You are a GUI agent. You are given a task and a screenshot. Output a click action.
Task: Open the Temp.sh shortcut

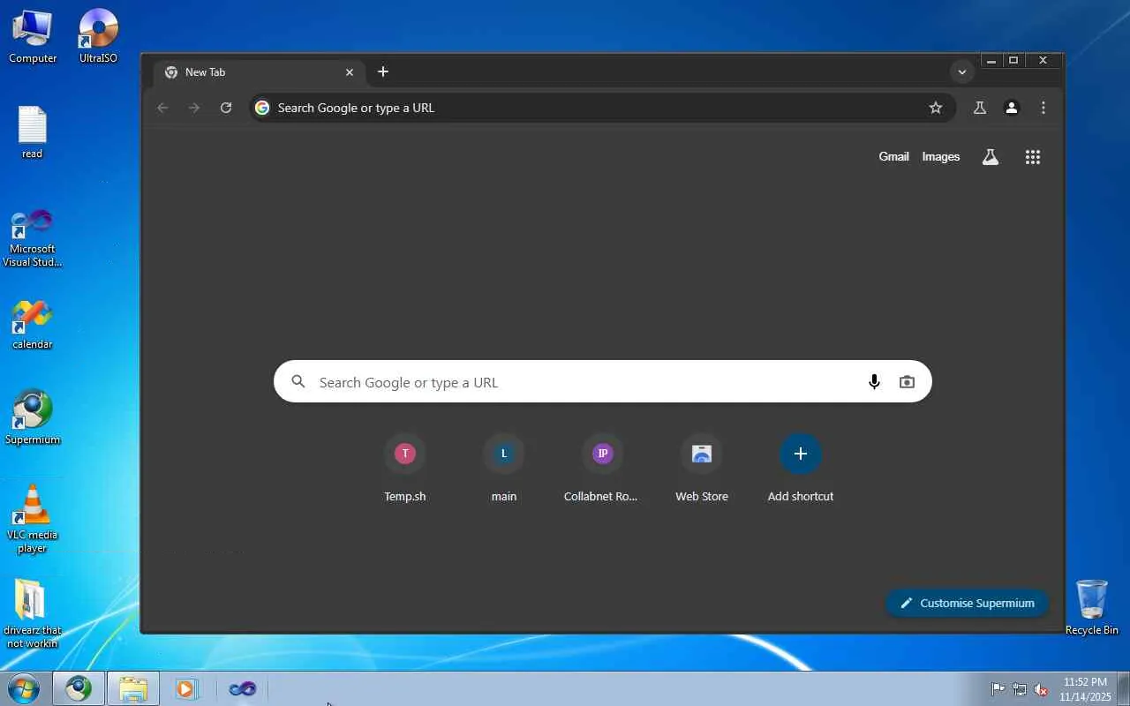405,468
